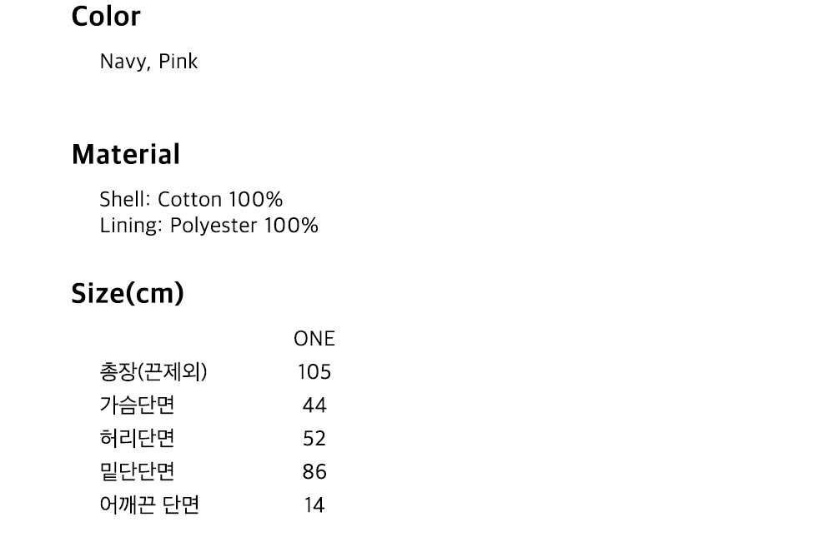Click the Color heading
Image resolution: width=834 pixels, height=537 pixels.
point(106,17)
